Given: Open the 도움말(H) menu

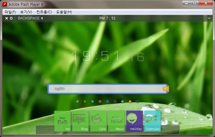Looking at the screenshot, I should (64, 12).
